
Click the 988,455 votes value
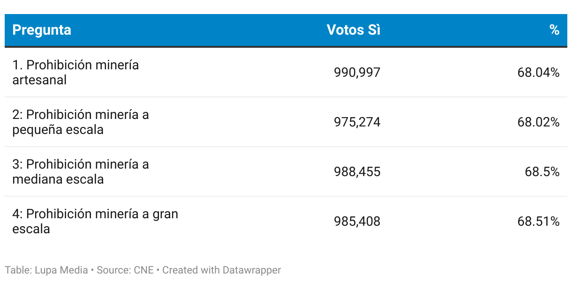[x=357, y=172]
